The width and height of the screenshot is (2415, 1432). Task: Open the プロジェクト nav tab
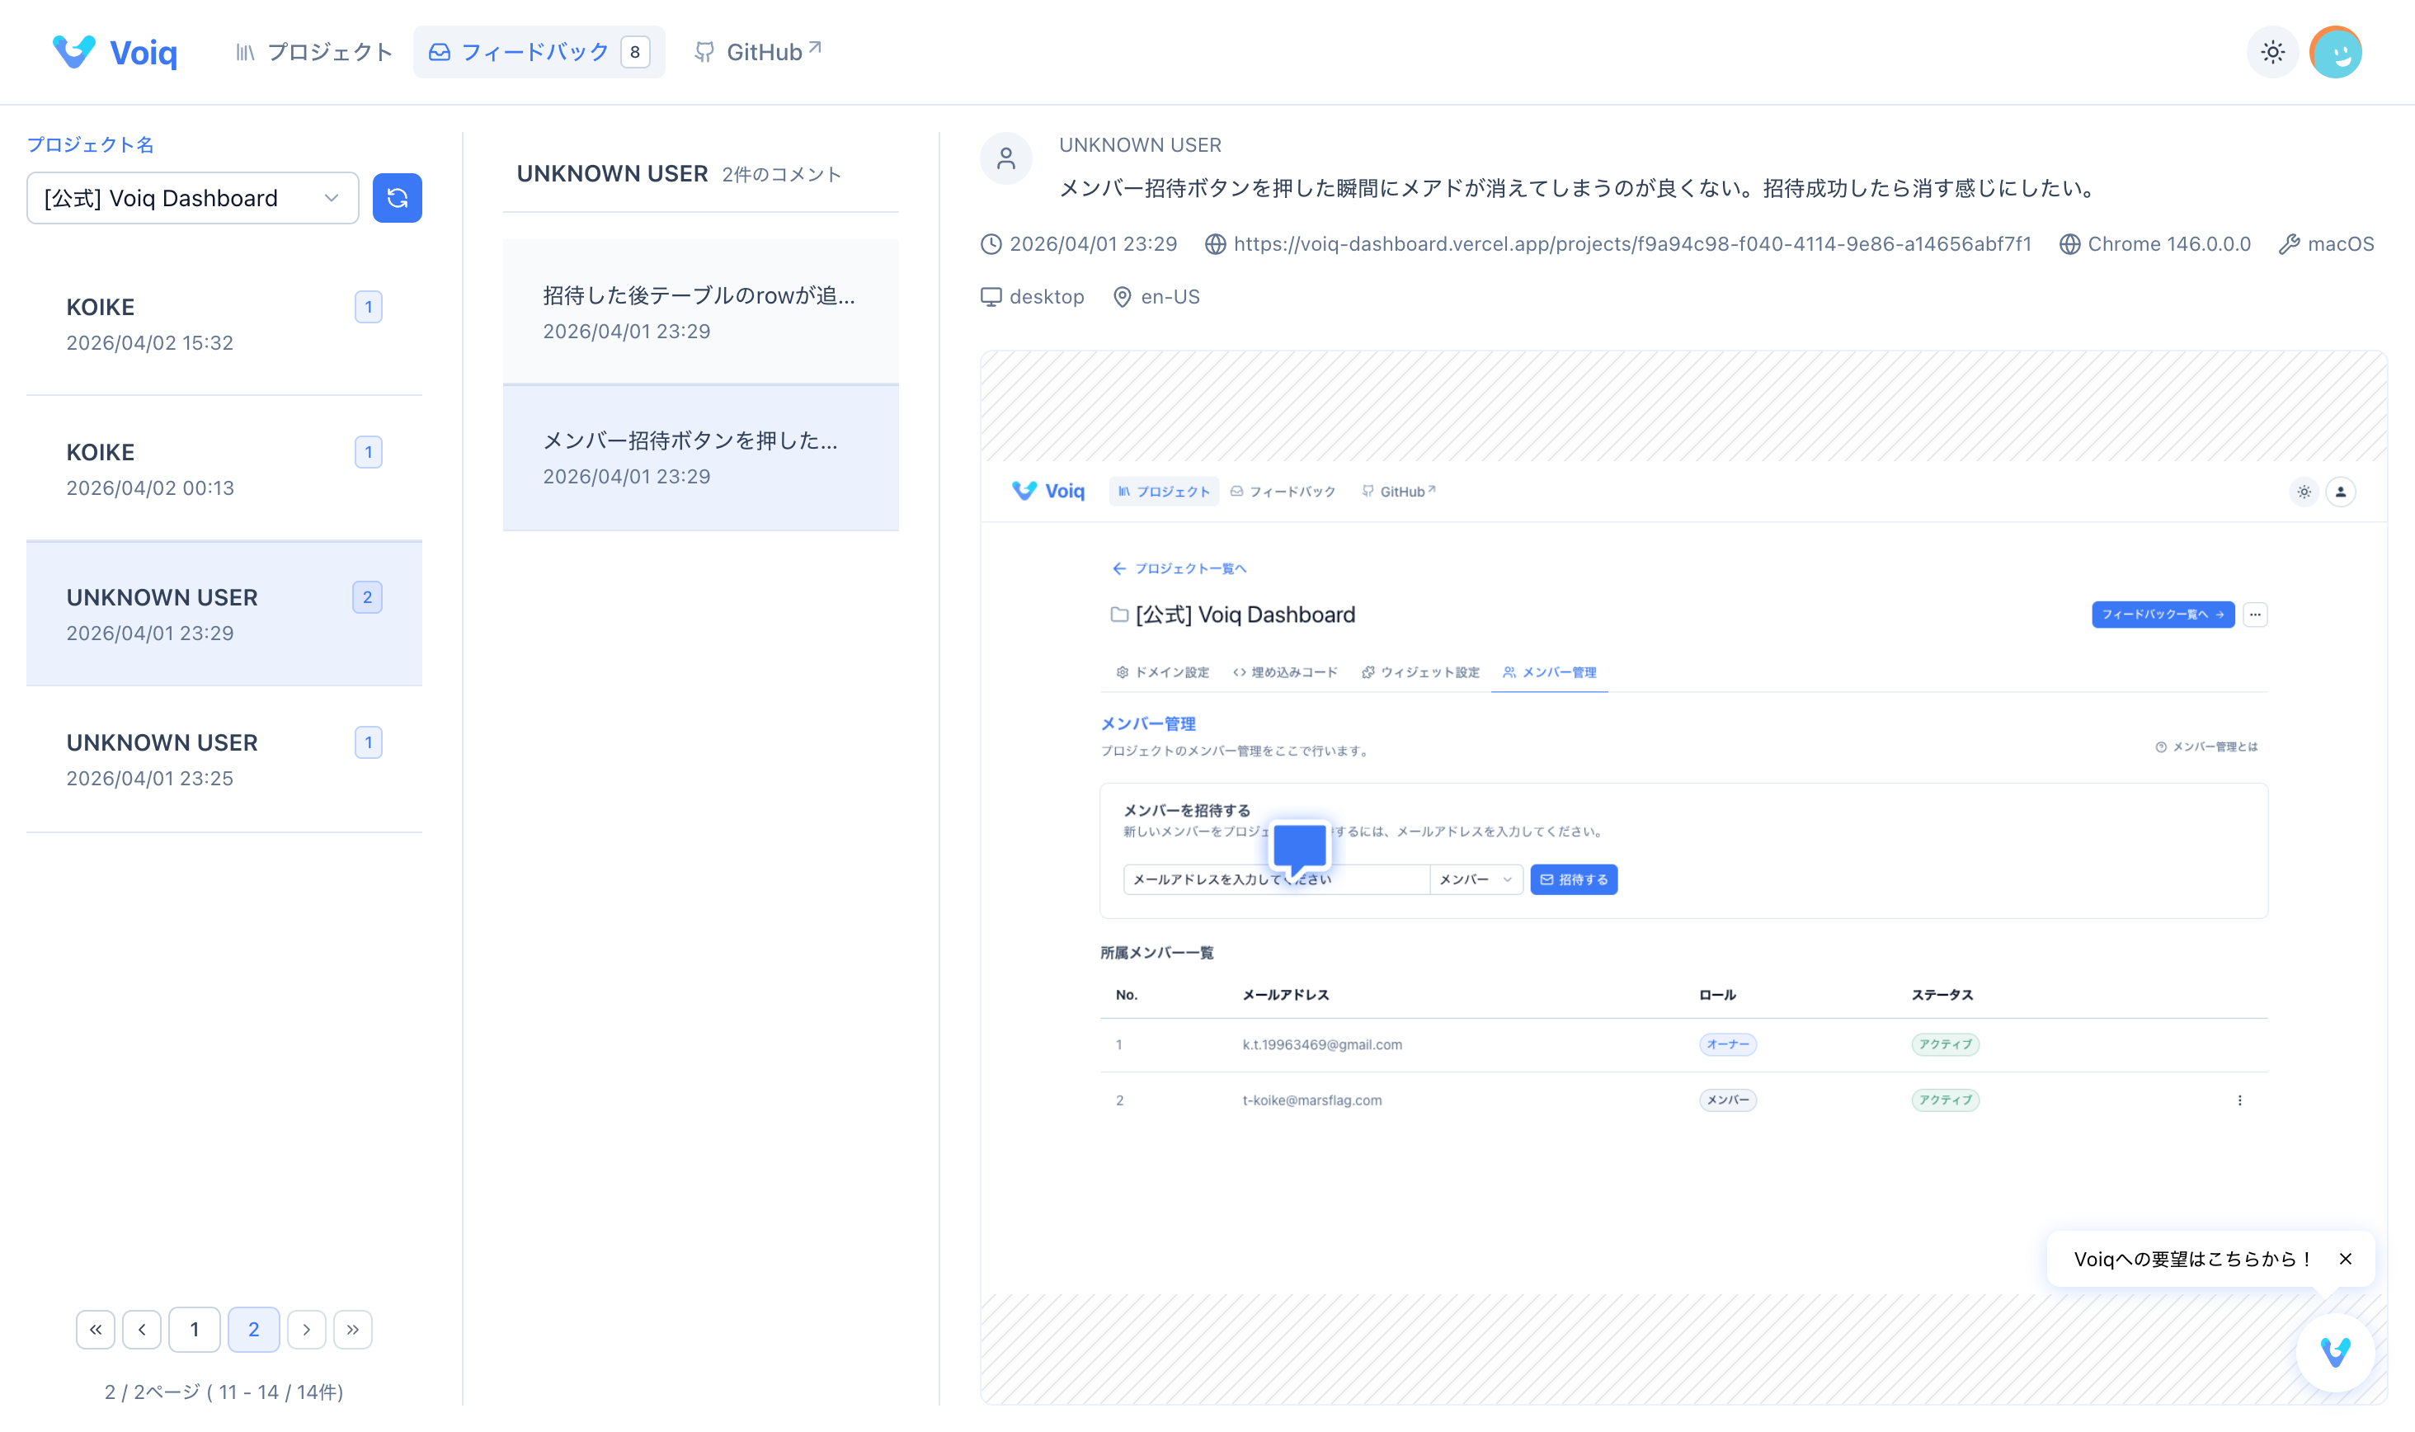click(313, 52)
